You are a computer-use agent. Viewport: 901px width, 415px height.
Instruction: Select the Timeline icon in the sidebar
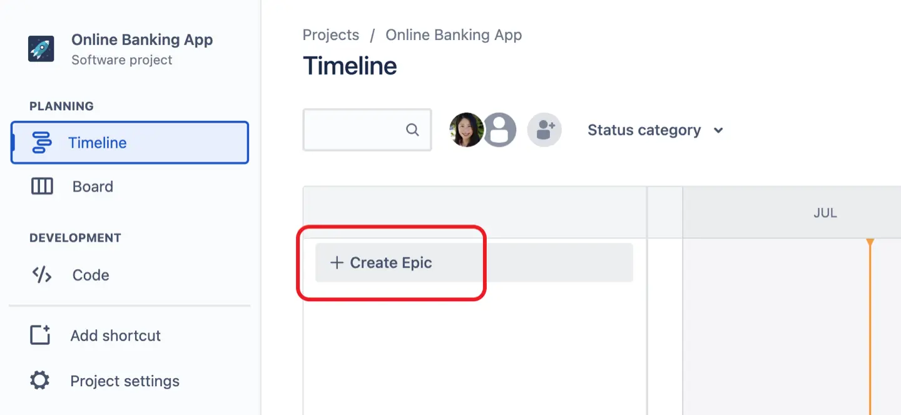(41, 142)
